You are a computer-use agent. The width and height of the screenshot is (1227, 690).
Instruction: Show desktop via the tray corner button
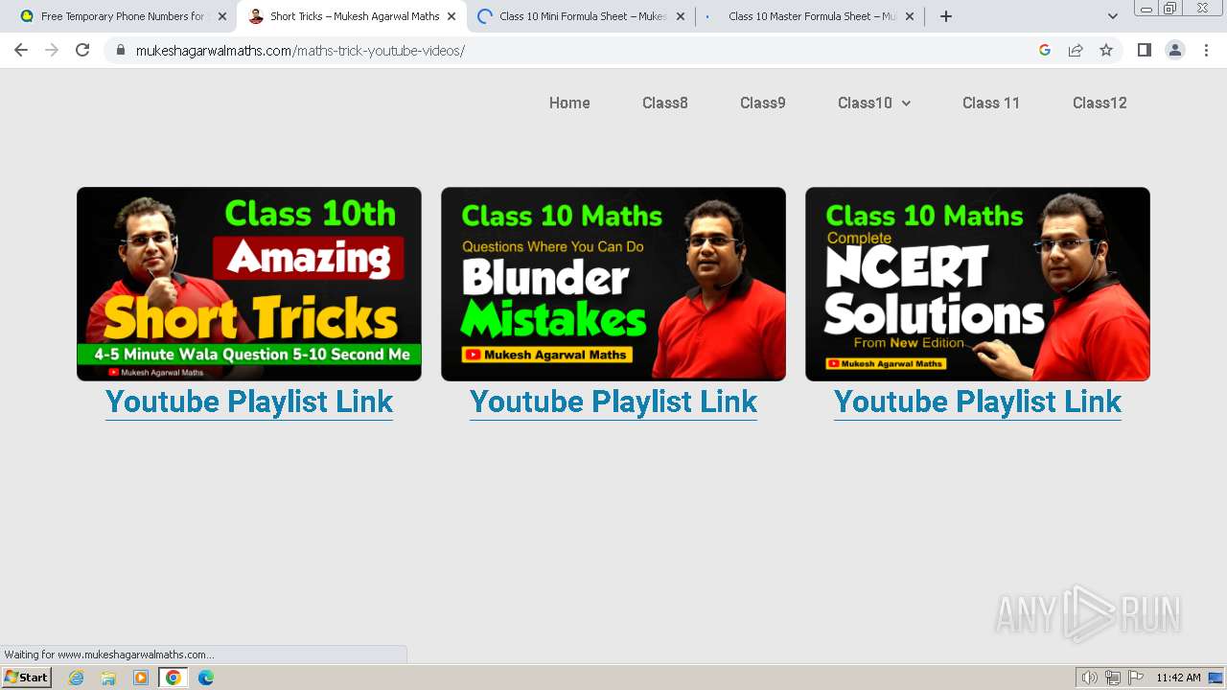click(1216, 678)
